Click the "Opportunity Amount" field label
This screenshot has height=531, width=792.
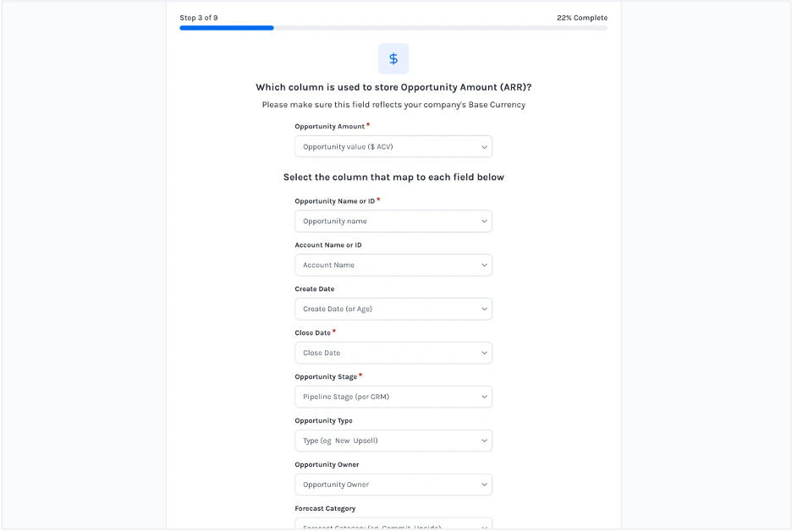click(x=330, y=127)
